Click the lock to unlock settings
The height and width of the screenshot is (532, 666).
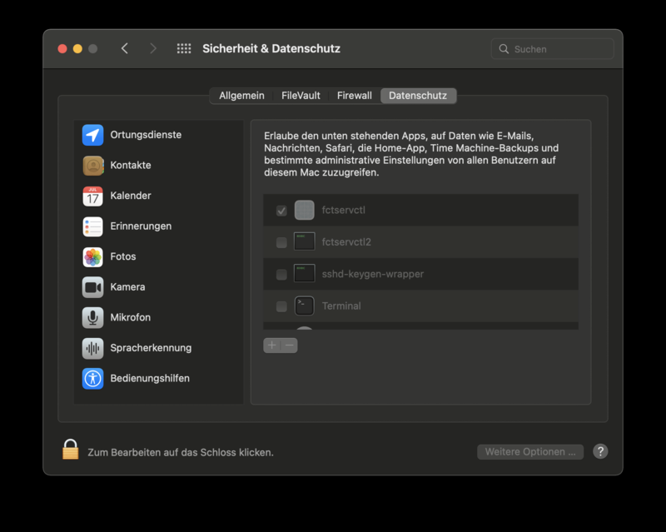[x=71, y=450]
